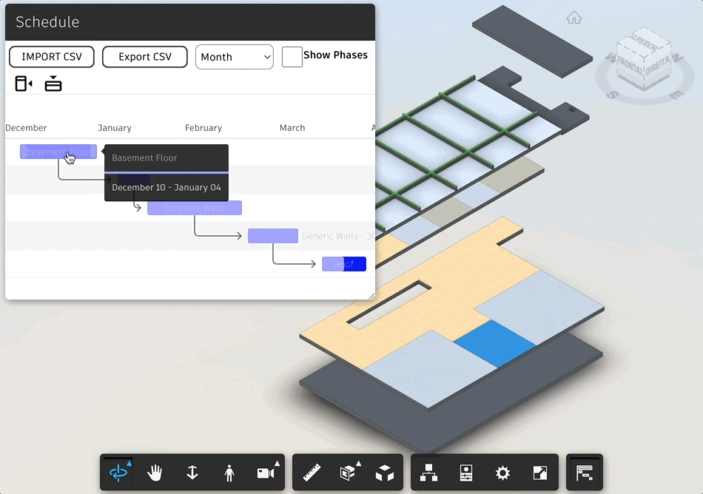Select the Pan hand tool
Viewport: 703px width, 494px height.
click(x=155, y=473)
